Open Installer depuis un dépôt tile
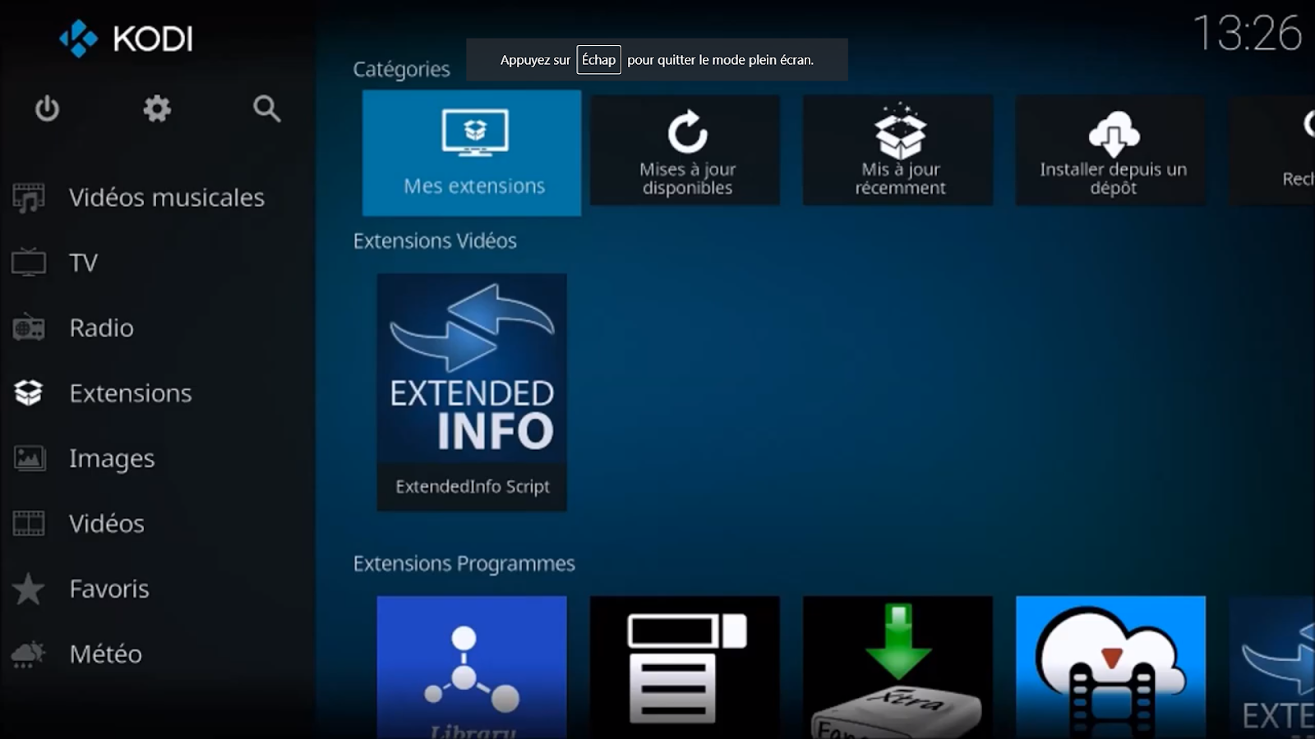This screenshot has height=739, width=1315. pyautogui.click(x=1110, y=150)
